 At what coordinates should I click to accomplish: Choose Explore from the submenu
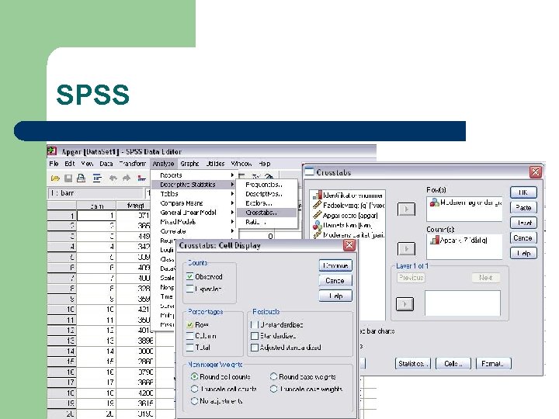[x=266, y=203]
